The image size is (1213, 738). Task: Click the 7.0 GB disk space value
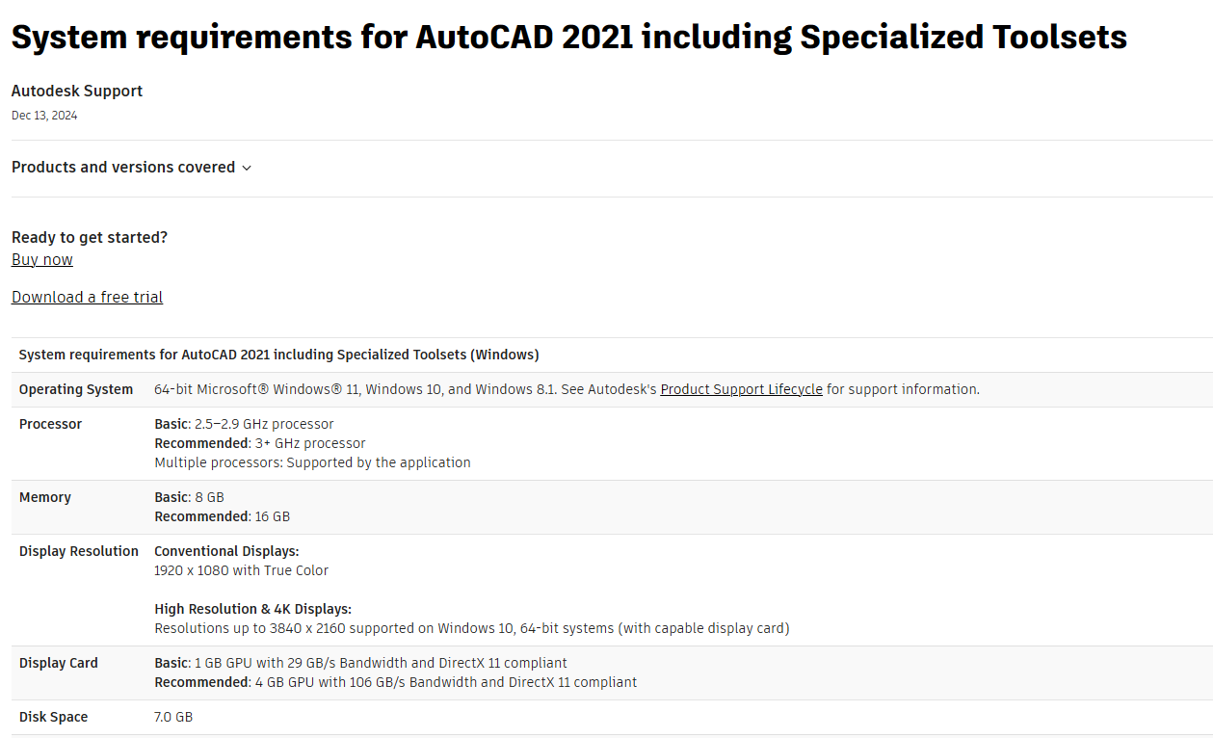(173, 717)
